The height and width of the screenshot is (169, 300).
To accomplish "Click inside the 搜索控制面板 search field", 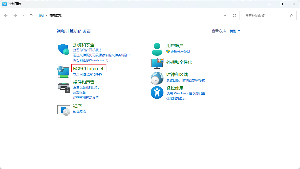I will (x=267, y=15).
